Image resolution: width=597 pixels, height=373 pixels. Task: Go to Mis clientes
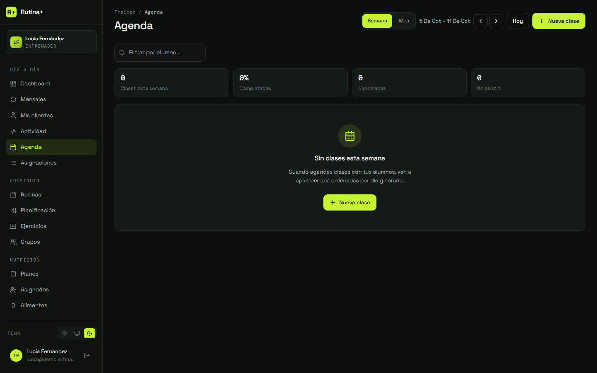click(x=51, y=116)
